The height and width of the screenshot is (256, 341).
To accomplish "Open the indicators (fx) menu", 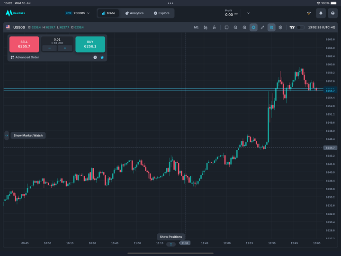I will point(214,27).
